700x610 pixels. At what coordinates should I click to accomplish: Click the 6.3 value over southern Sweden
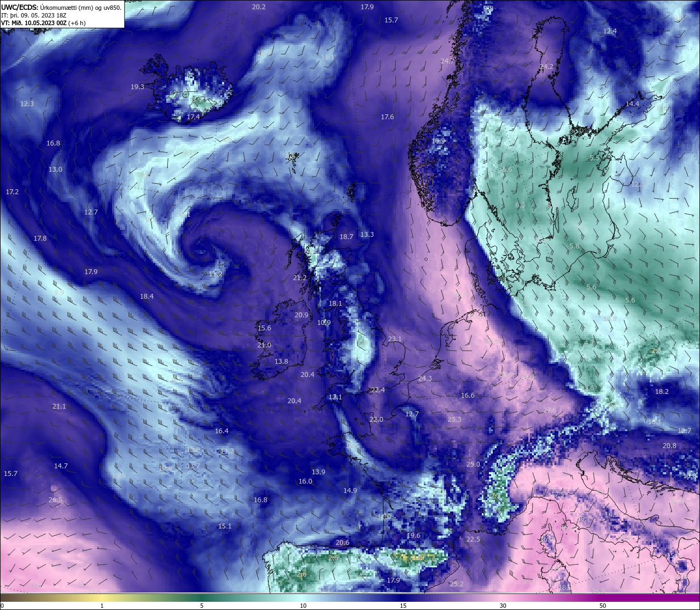(x=520, y=205)
